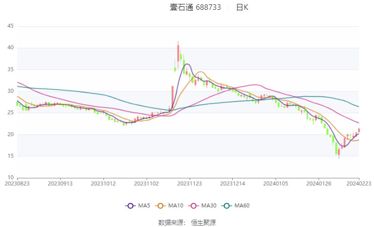This screenshot has width=374, height=227.
Task: Click the 35 price axis label
Action: coord(10,69)
